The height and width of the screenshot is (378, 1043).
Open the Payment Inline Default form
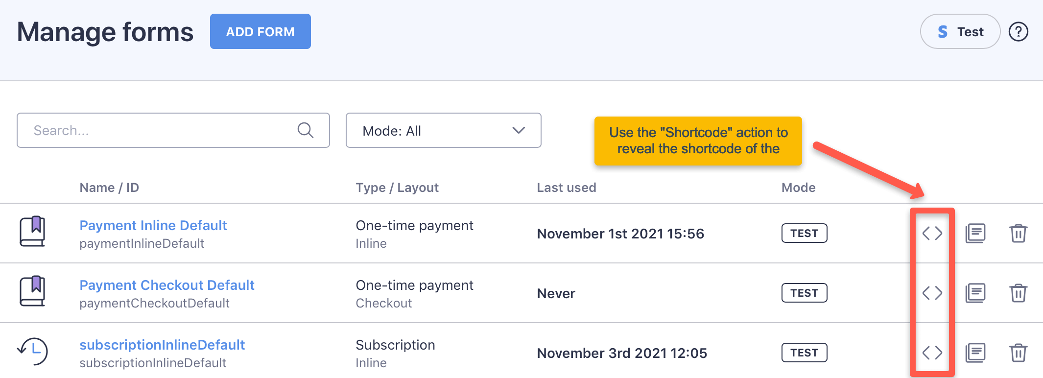pyautogui.click(x=153, y=225)
